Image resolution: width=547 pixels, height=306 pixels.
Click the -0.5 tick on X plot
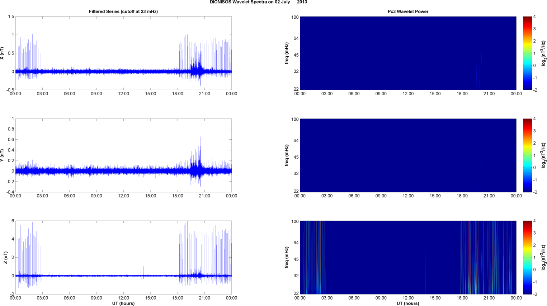pyautogui.click(x=10, y=90)
